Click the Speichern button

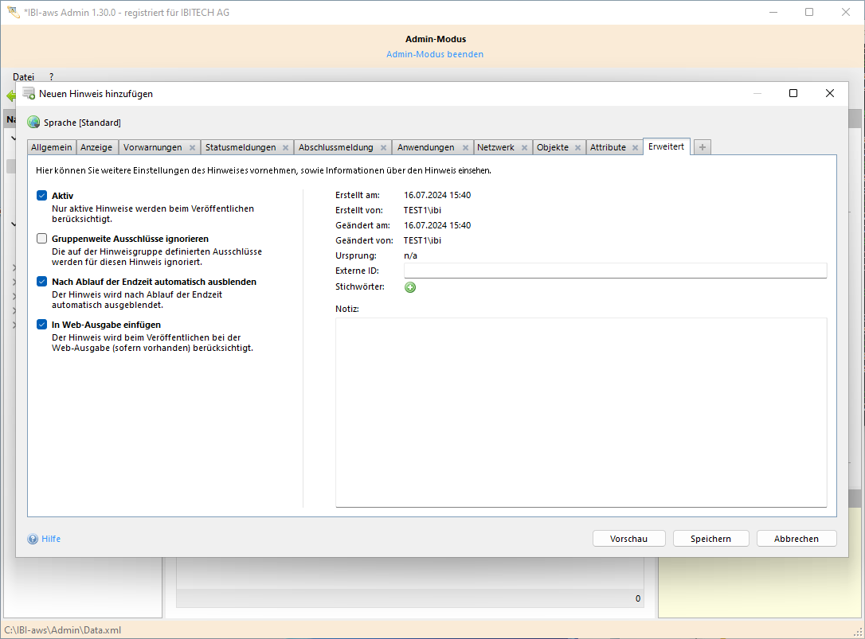tap(710, 539)
